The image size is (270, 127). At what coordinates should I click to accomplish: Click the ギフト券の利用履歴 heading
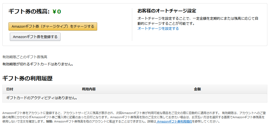click(27, 78)
